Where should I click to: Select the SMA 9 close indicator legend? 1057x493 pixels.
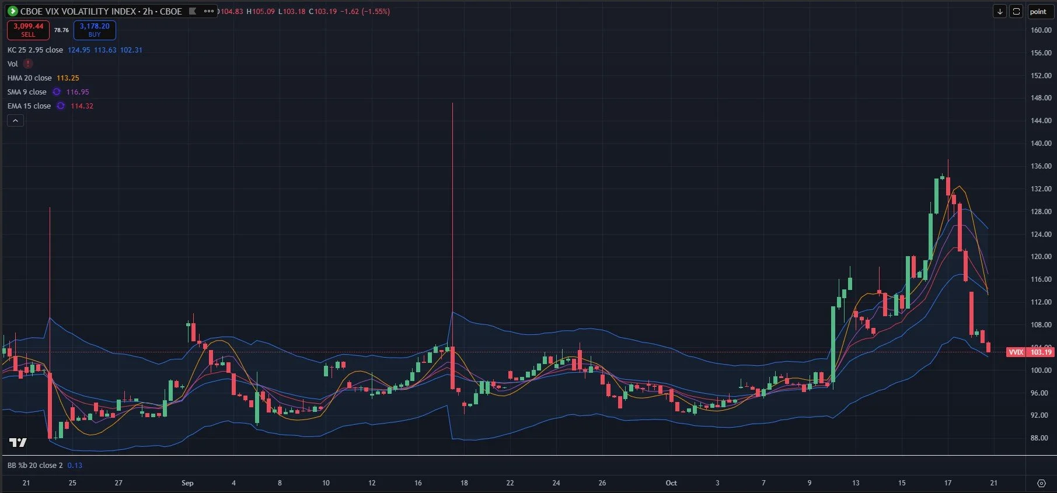coord(27,92)
